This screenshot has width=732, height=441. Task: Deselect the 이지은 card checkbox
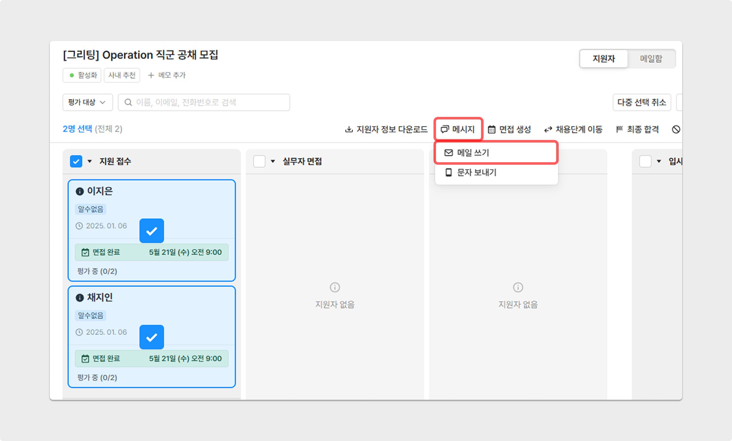(x=151, y=231)
